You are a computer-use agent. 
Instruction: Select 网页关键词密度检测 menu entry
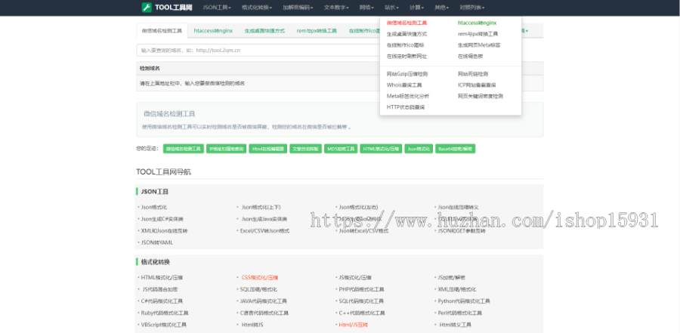[481, 96]
